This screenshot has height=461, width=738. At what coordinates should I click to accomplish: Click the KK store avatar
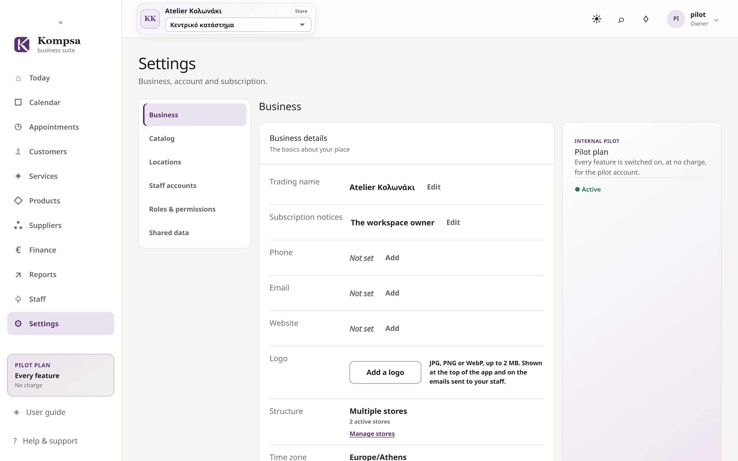tap(150, 19)
